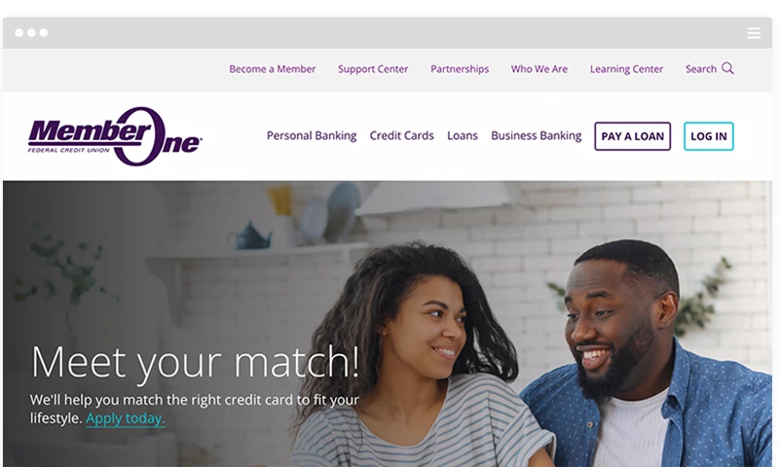Open the Partnerships link
The image size is (779, 467).
pyautogui.click(x=460, y=69)
